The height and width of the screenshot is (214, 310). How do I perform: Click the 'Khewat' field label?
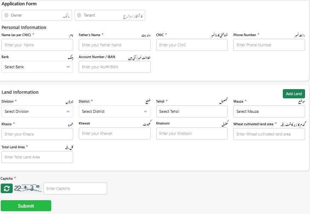(x=84, y=123)
